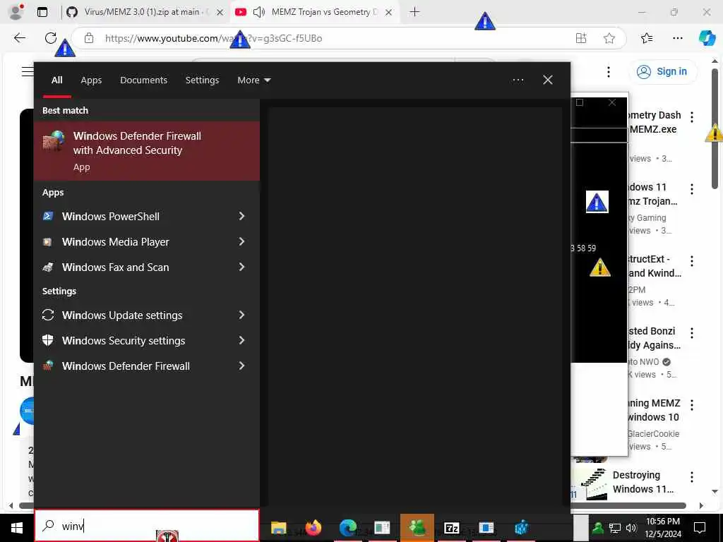Open a new browser tab
This screenshot has width=723, height=542.
coord(414,12)
